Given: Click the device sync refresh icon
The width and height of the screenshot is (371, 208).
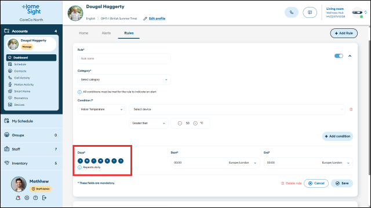Looking at the screenshot, I should click(366, 12).
